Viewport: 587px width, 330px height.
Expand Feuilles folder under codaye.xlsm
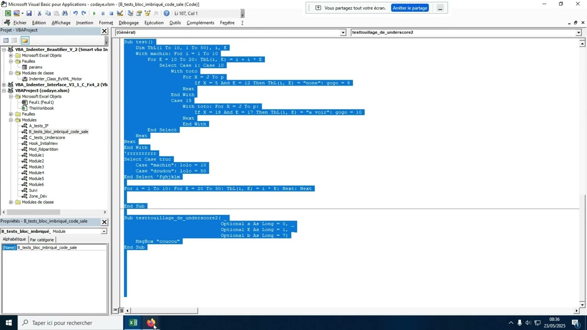coord(11,114)
